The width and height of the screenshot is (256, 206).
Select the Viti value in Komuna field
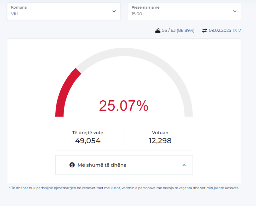coord(14,14)
